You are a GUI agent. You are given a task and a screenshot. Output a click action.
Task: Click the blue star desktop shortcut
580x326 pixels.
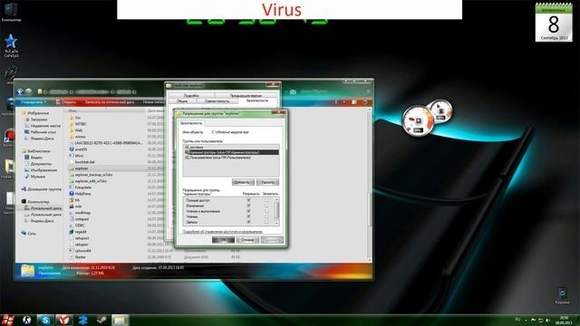coord(11,45)
